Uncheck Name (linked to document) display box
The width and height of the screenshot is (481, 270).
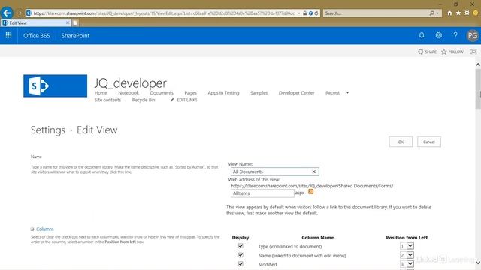[240, 255]
